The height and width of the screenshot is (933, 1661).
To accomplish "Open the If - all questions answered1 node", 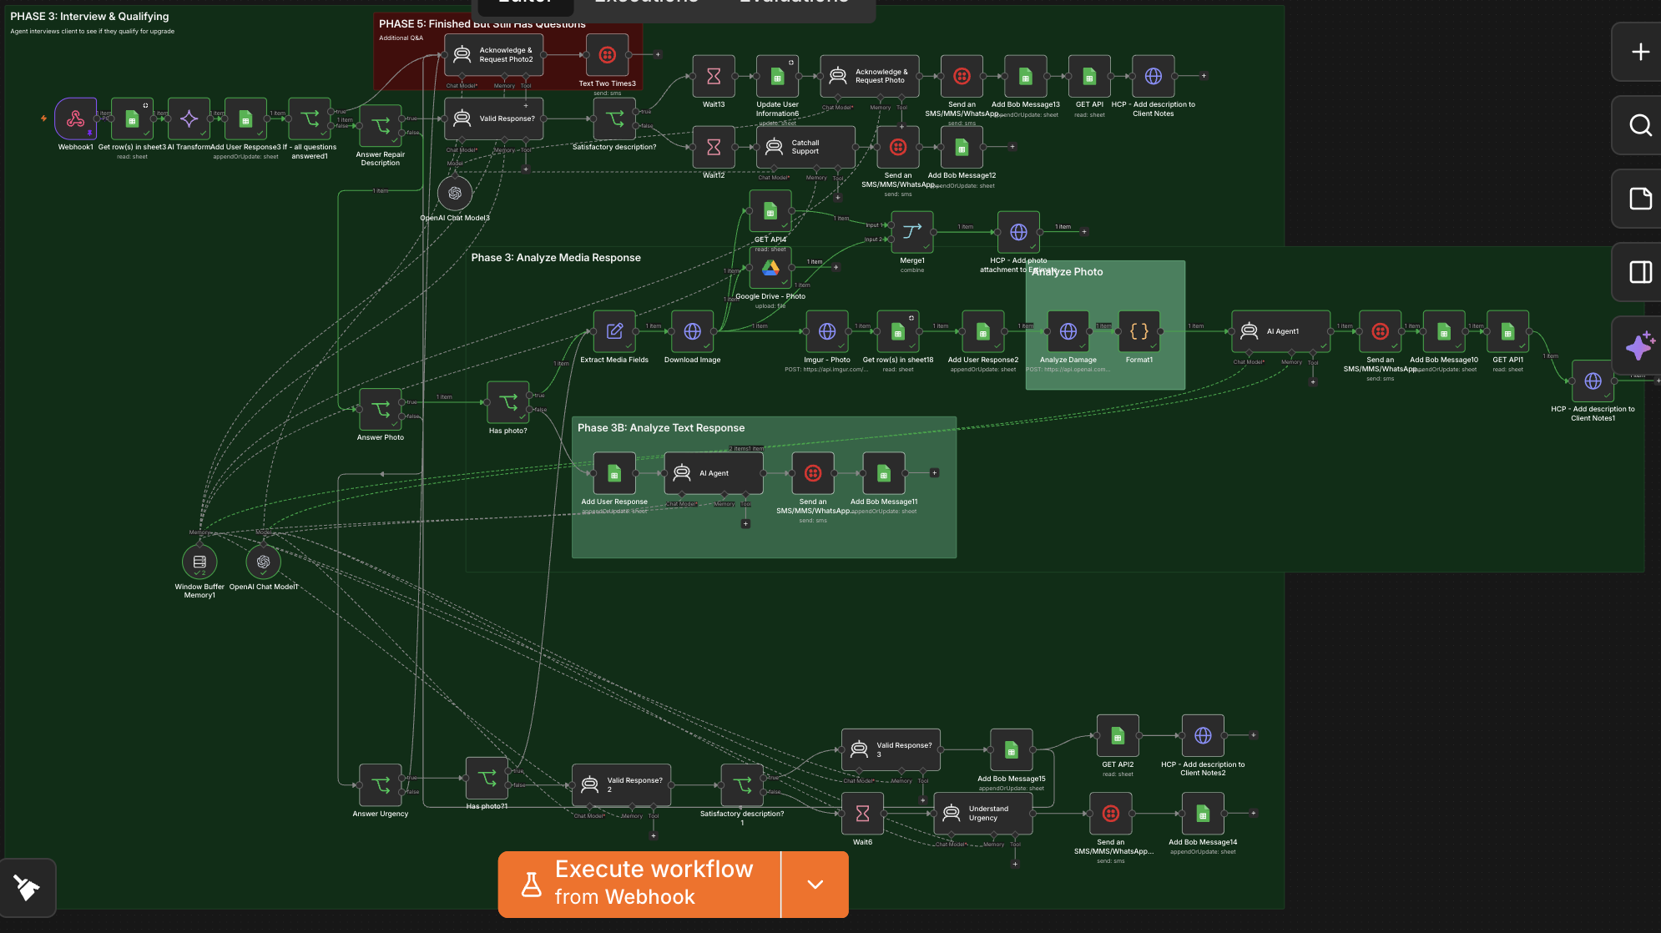I will 310,119.
